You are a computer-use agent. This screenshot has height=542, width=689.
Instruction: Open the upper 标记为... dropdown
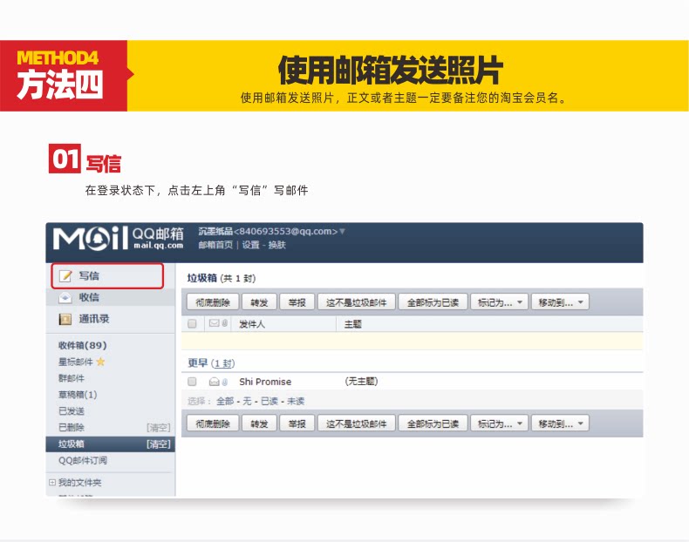click(499, 302)
